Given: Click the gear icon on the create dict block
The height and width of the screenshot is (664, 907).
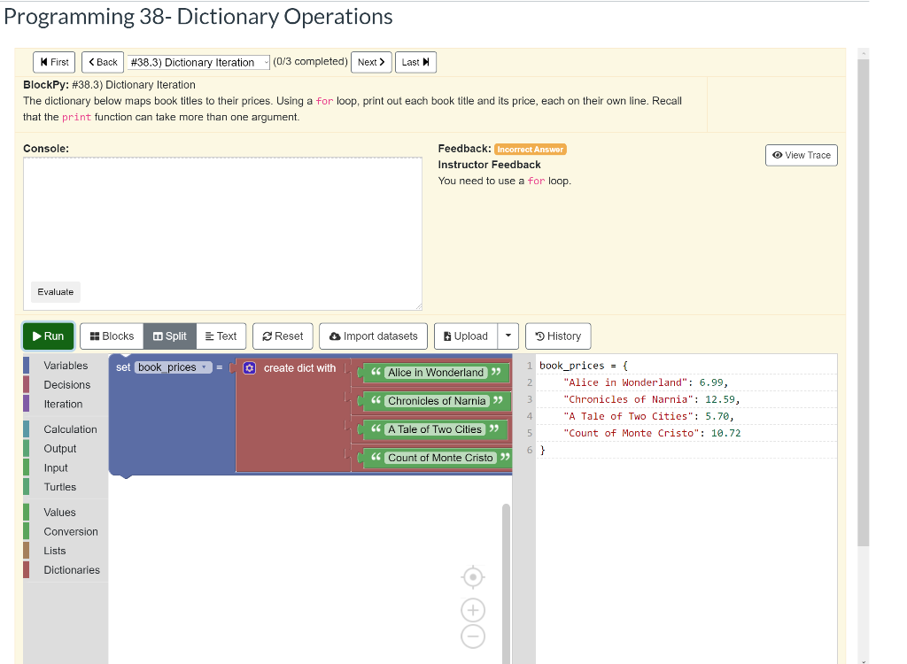Looking at the screenshot, I should tap(248, 368).
